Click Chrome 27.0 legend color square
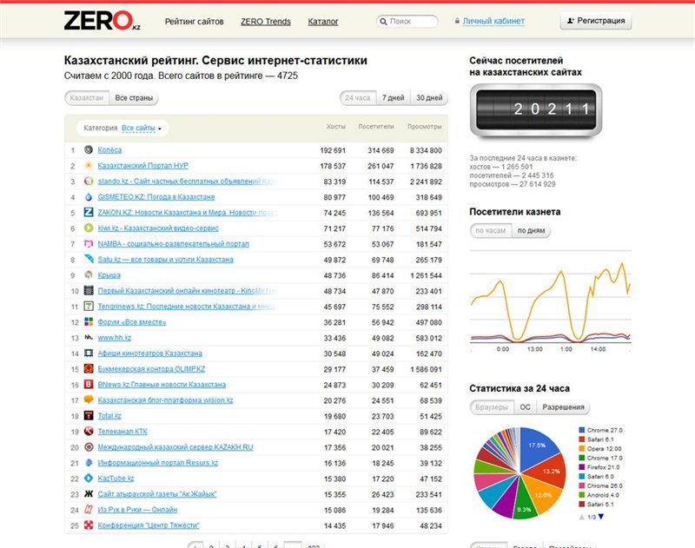 tap(581, 430)
